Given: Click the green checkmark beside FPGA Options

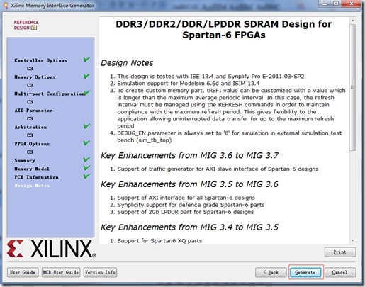Looking at the screenshot, I should (x=86, y=142).
